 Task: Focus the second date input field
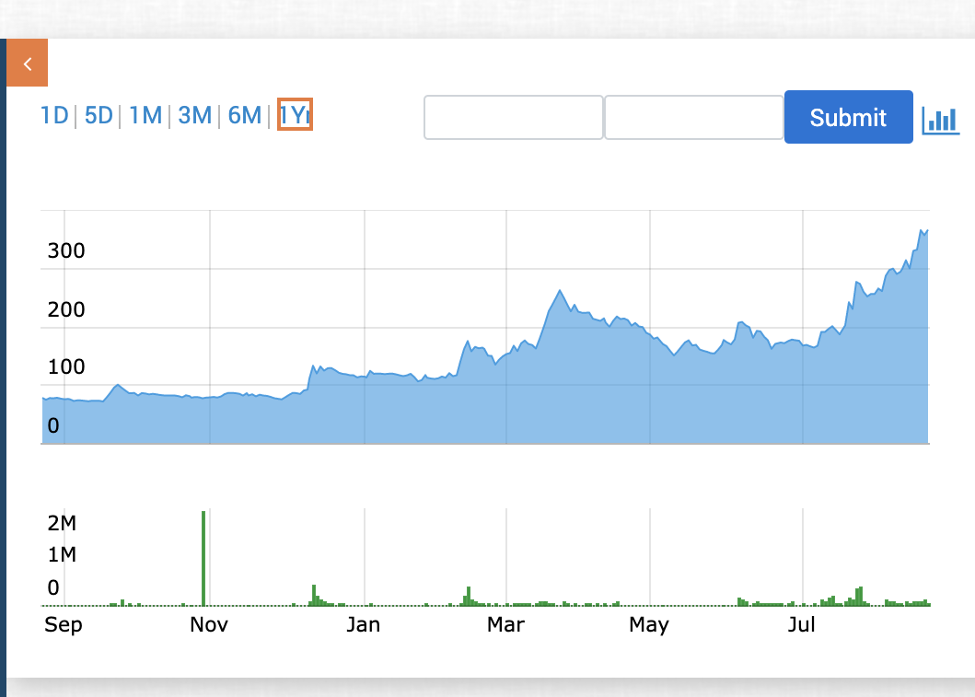click(693, 118)
